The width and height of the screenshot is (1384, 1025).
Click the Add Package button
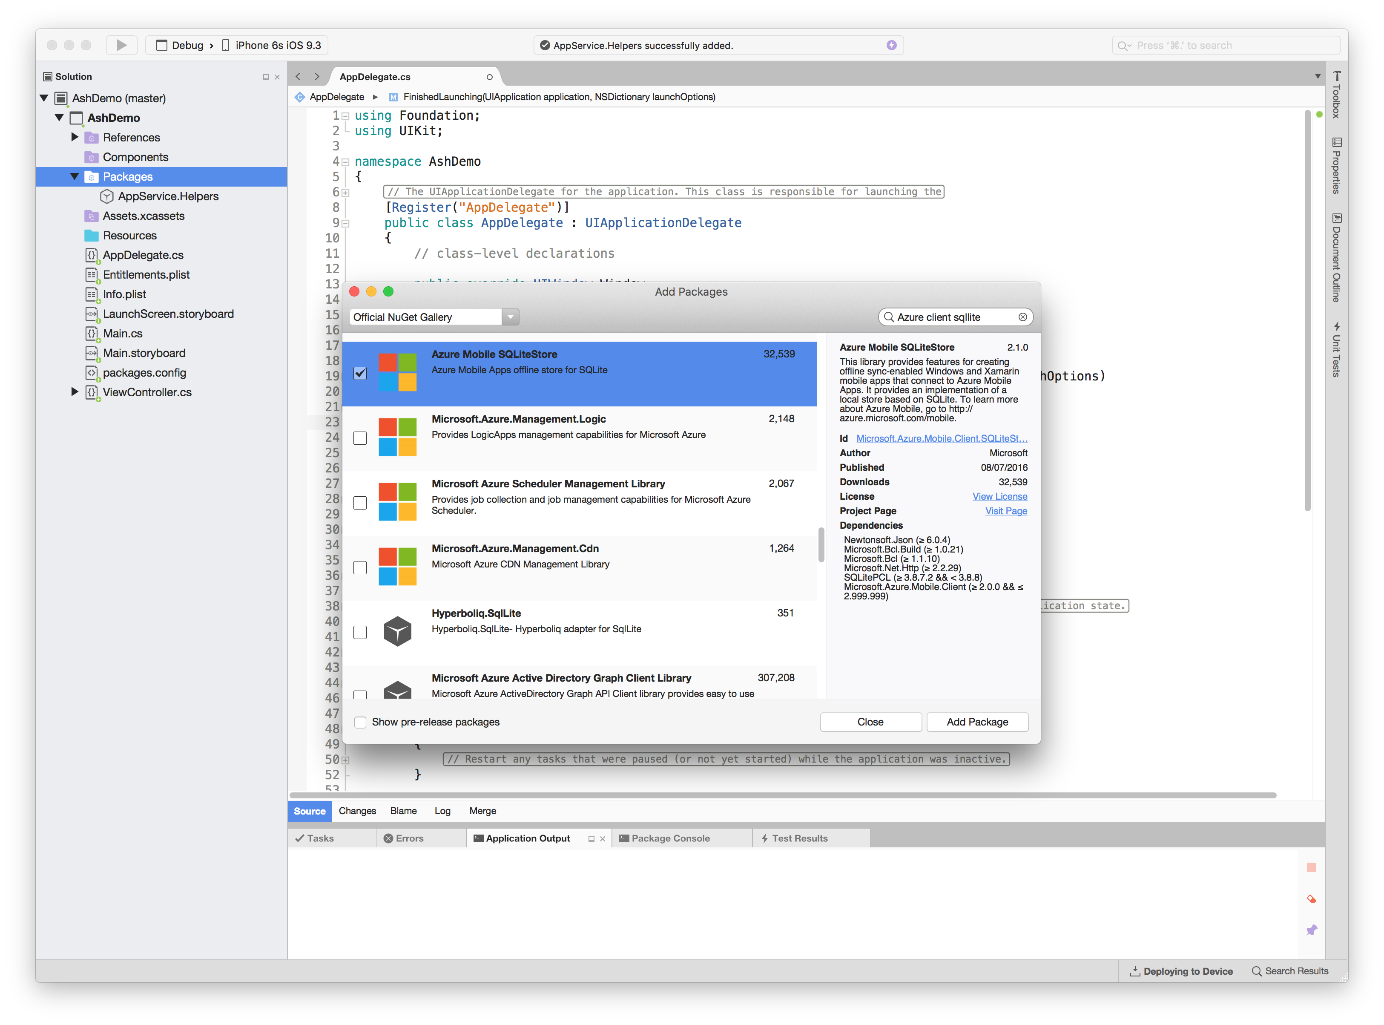[977, 722]
